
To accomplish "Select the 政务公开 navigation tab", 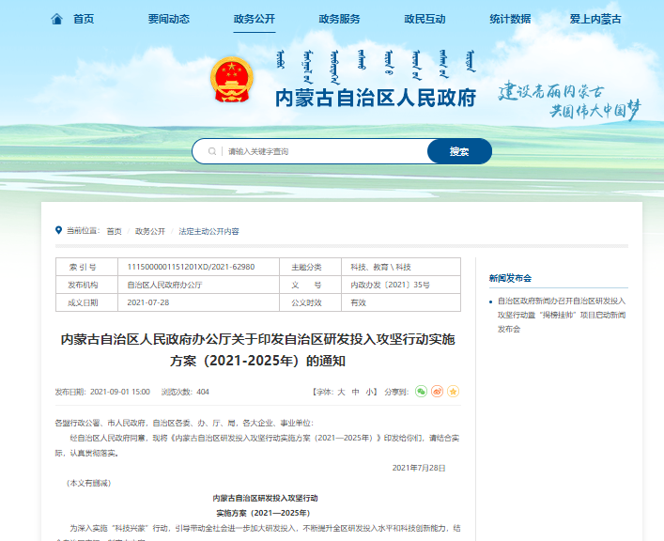I will (x=255, y=19).
